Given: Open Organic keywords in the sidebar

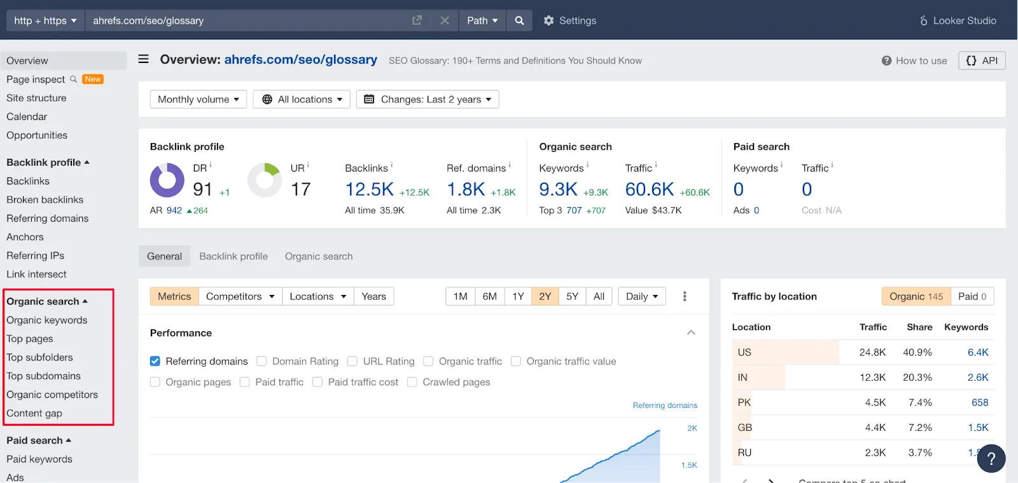Looking at the screenshot, I should pos(47,320).
